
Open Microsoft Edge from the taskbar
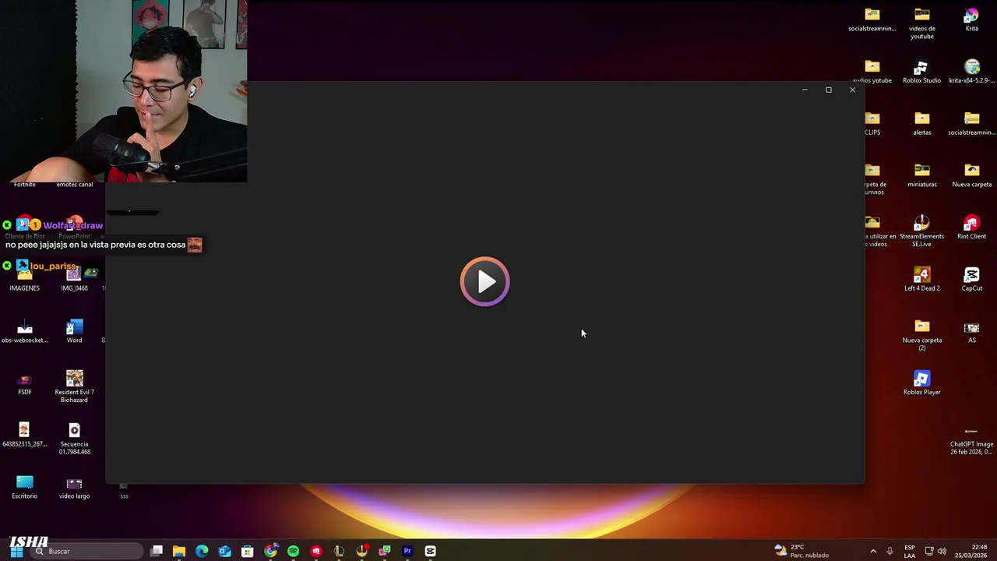click(202, 551)
